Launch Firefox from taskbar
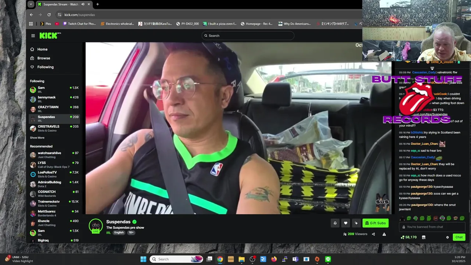471x265 pixels. coord(274,259)
